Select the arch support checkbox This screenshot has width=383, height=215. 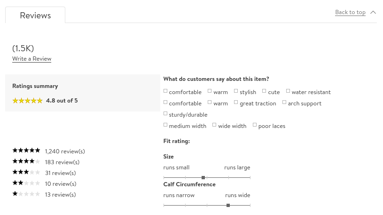pyautogui.click(x=284, y=103)
